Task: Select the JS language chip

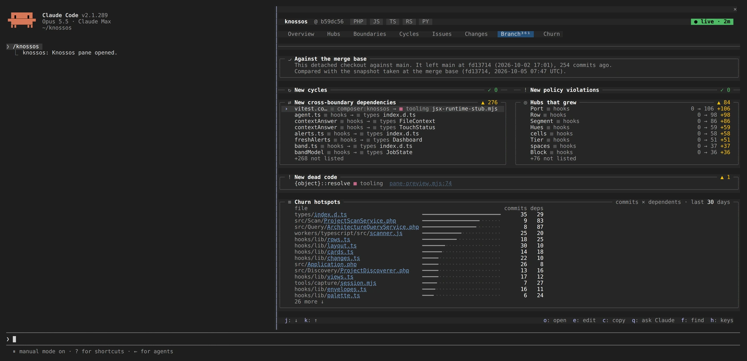Action: tap(376, 22)
